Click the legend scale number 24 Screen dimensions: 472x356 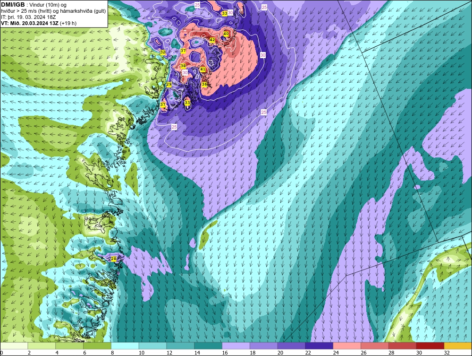[x=336, y=353]
